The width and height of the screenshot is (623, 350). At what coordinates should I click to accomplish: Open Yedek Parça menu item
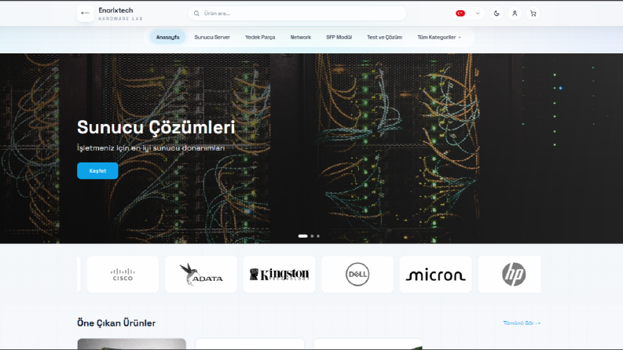coord(260,38)
